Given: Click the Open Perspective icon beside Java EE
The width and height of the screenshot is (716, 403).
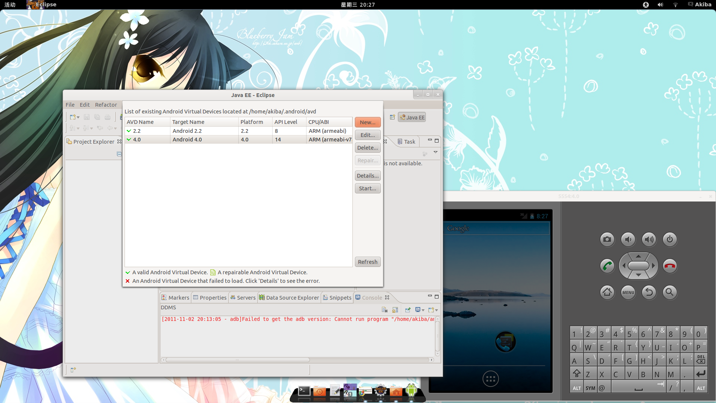Looking at the screenshot, I should click(x=392, y=117).
